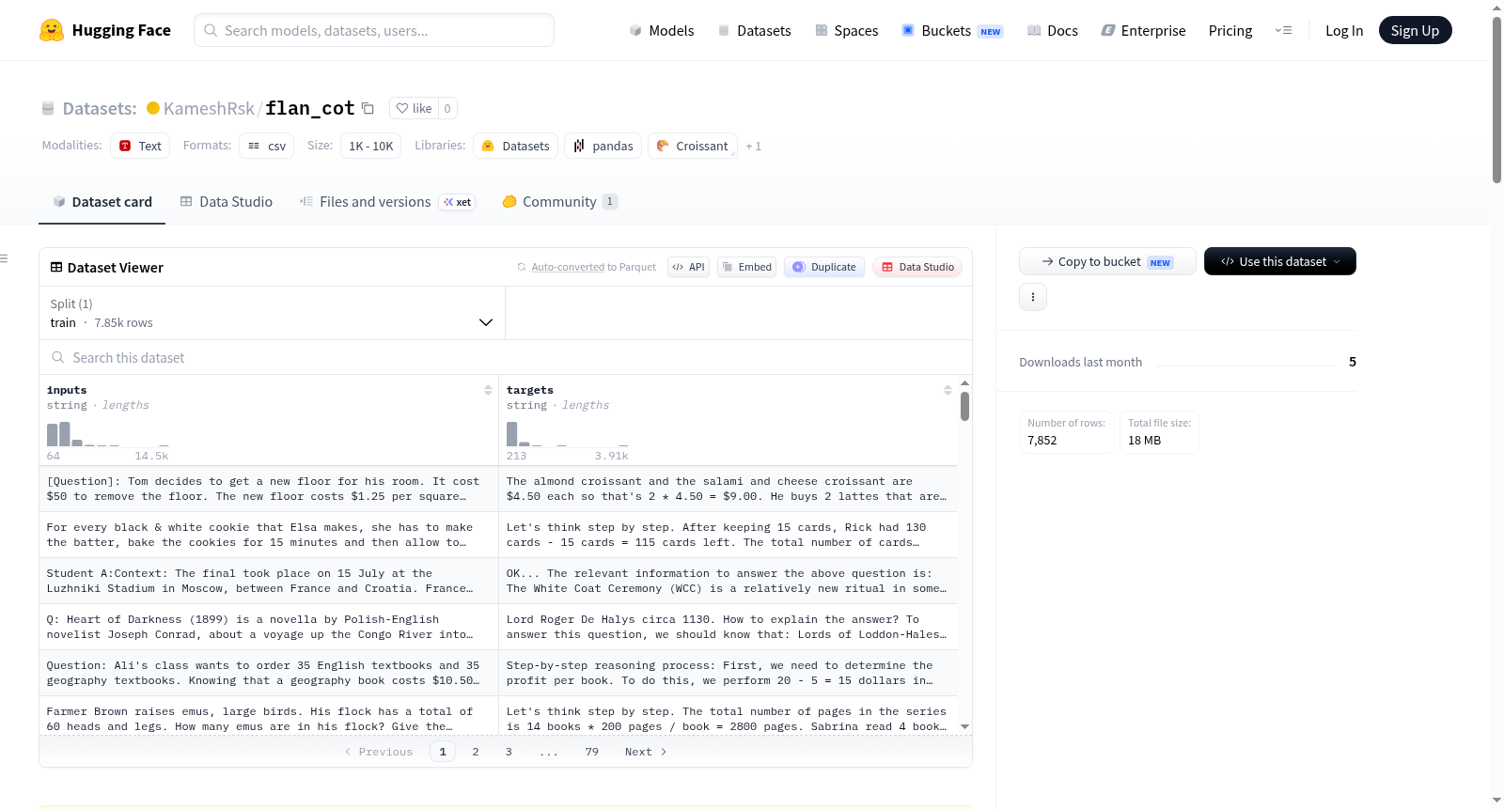The image size is (1504, 809).
Task: Click the heart like button
Action: pos(414,108)
